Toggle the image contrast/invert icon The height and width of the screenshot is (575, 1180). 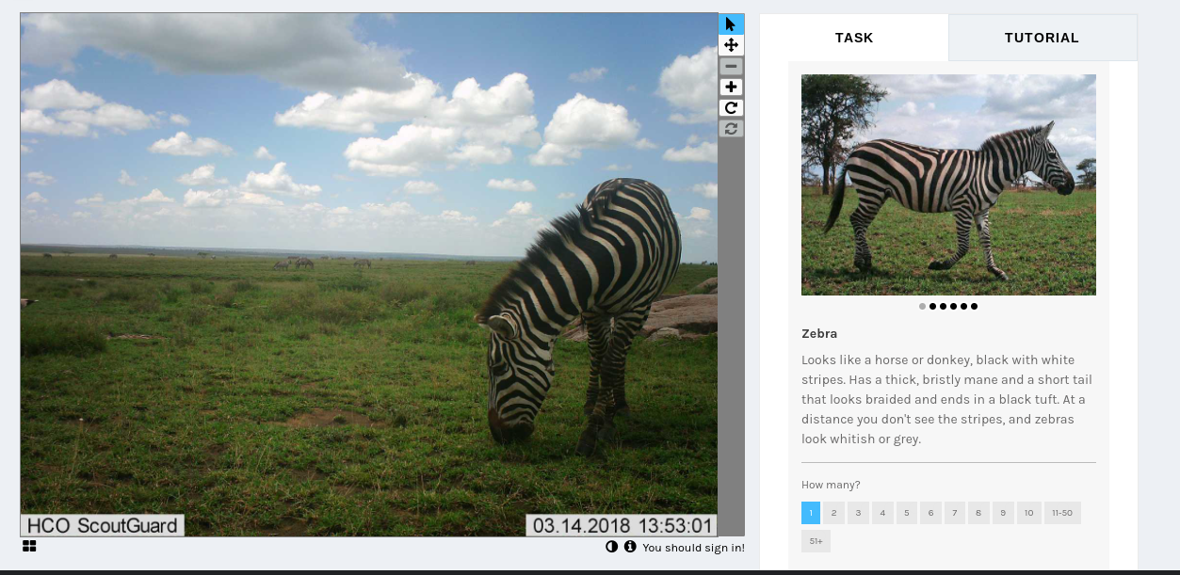point(611,547)
